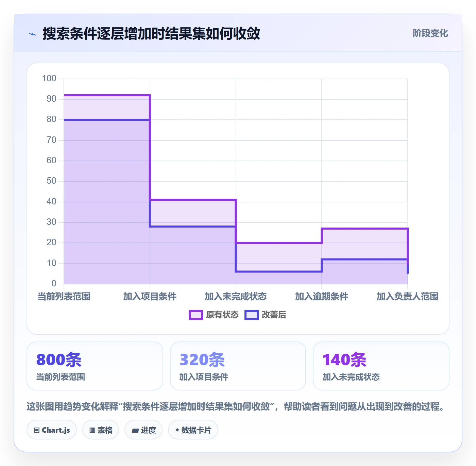The image size is (476, 466).
Task: Click the y-axis value 50
Action: 51,181
